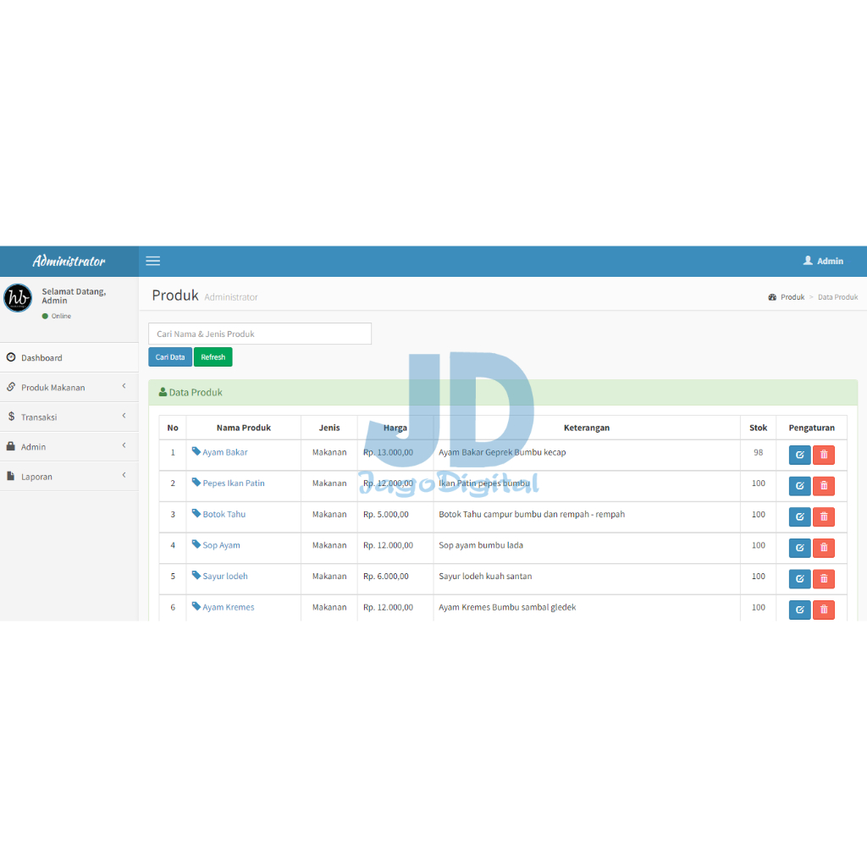This screenshot has height=867, width=867.
Task: Open the Sayur lodeh product link
Action: tap(225, 576)
